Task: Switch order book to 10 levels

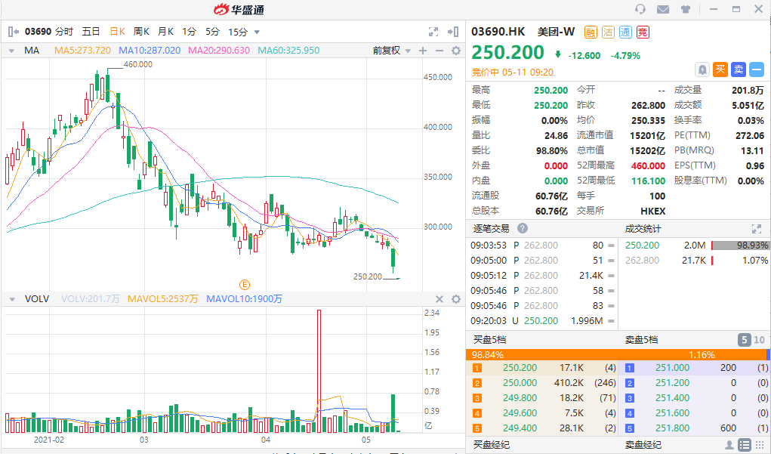Action: (759, 340)
